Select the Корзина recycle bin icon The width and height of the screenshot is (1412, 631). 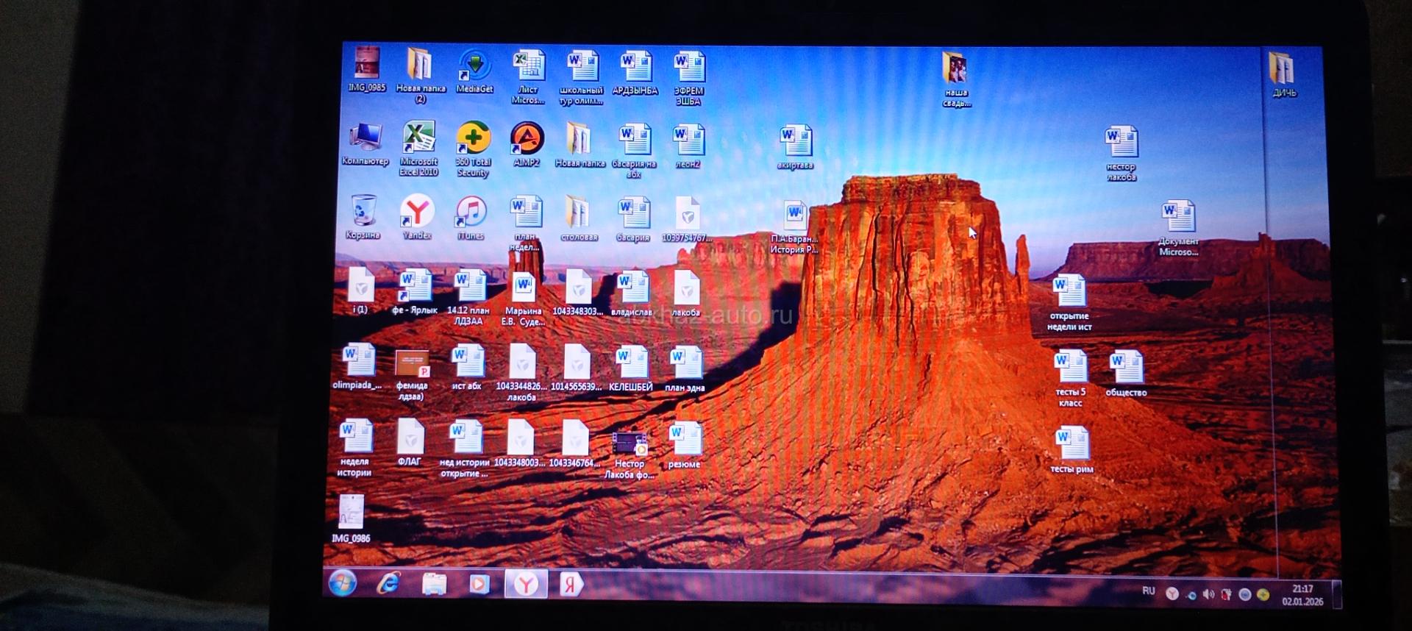363,213
